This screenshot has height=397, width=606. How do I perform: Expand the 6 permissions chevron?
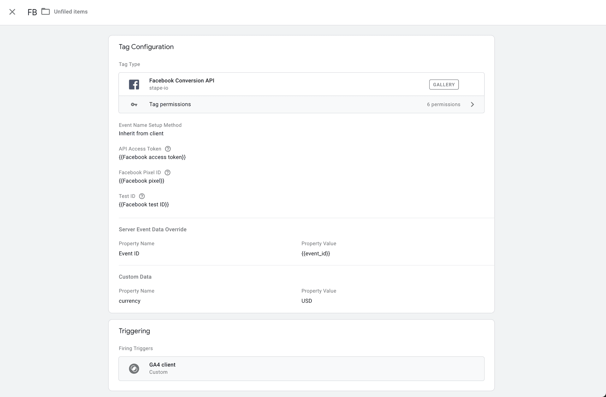pos(472,104)
